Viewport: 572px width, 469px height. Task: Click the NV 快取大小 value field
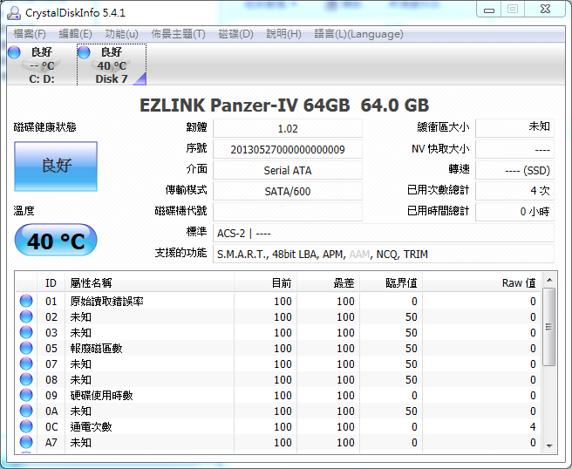[514, 150]
